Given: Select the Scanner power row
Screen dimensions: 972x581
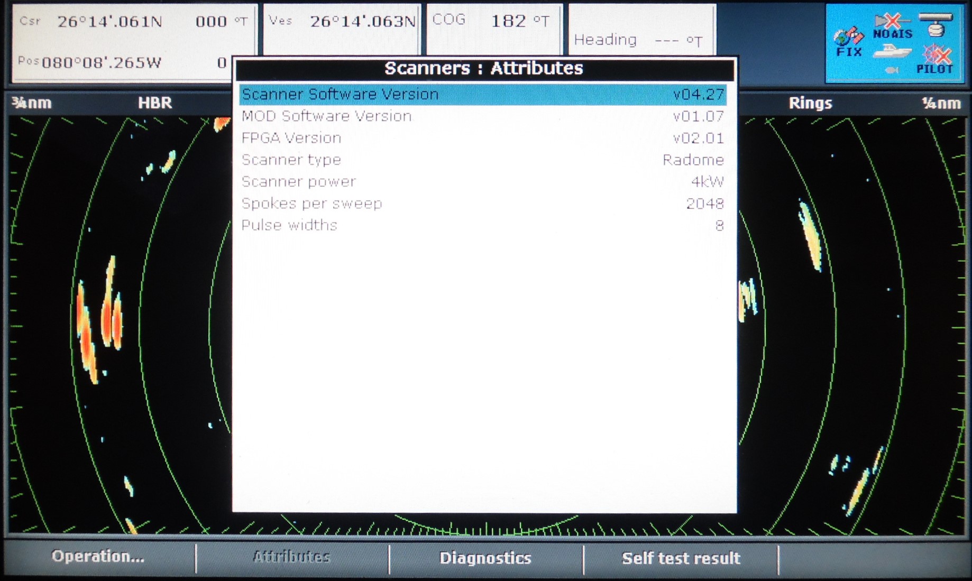Looking at the screenshot, I should tap(482, 181).
